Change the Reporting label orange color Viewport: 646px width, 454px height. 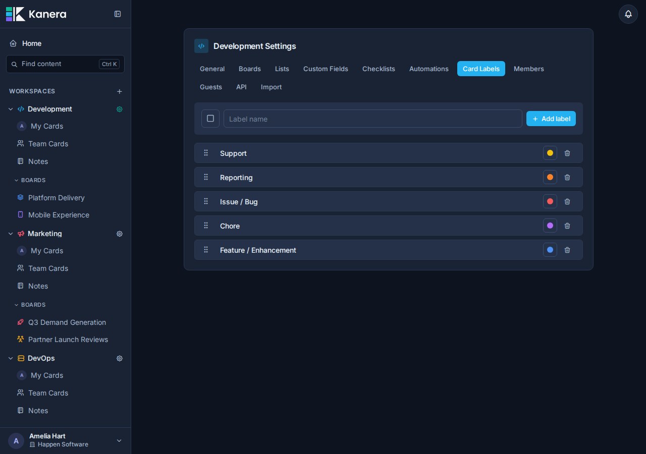pos(550,177)
